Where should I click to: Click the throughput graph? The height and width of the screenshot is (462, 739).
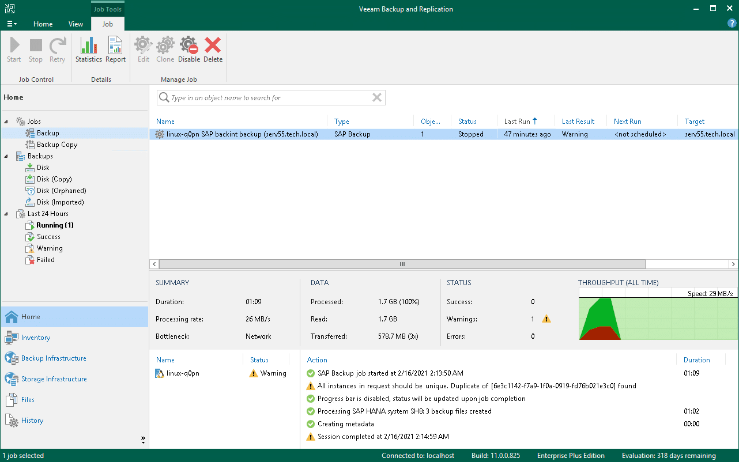tap(658, 315)
